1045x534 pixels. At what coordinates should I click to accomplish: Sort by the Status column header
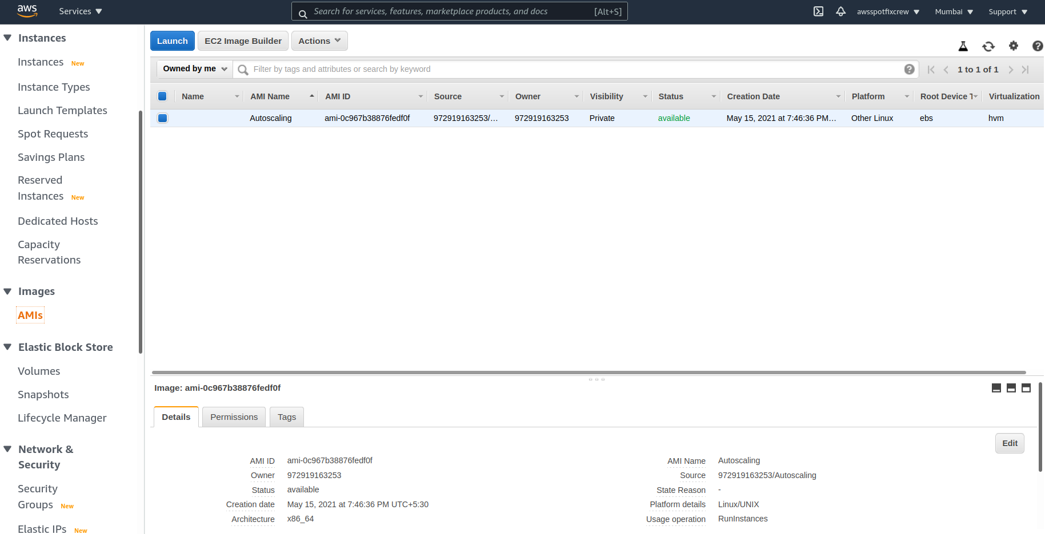[x=687, y=96]
